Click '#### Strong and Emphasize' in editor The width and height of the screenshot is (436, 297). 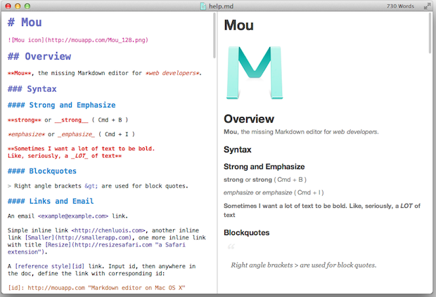[61, 105]
